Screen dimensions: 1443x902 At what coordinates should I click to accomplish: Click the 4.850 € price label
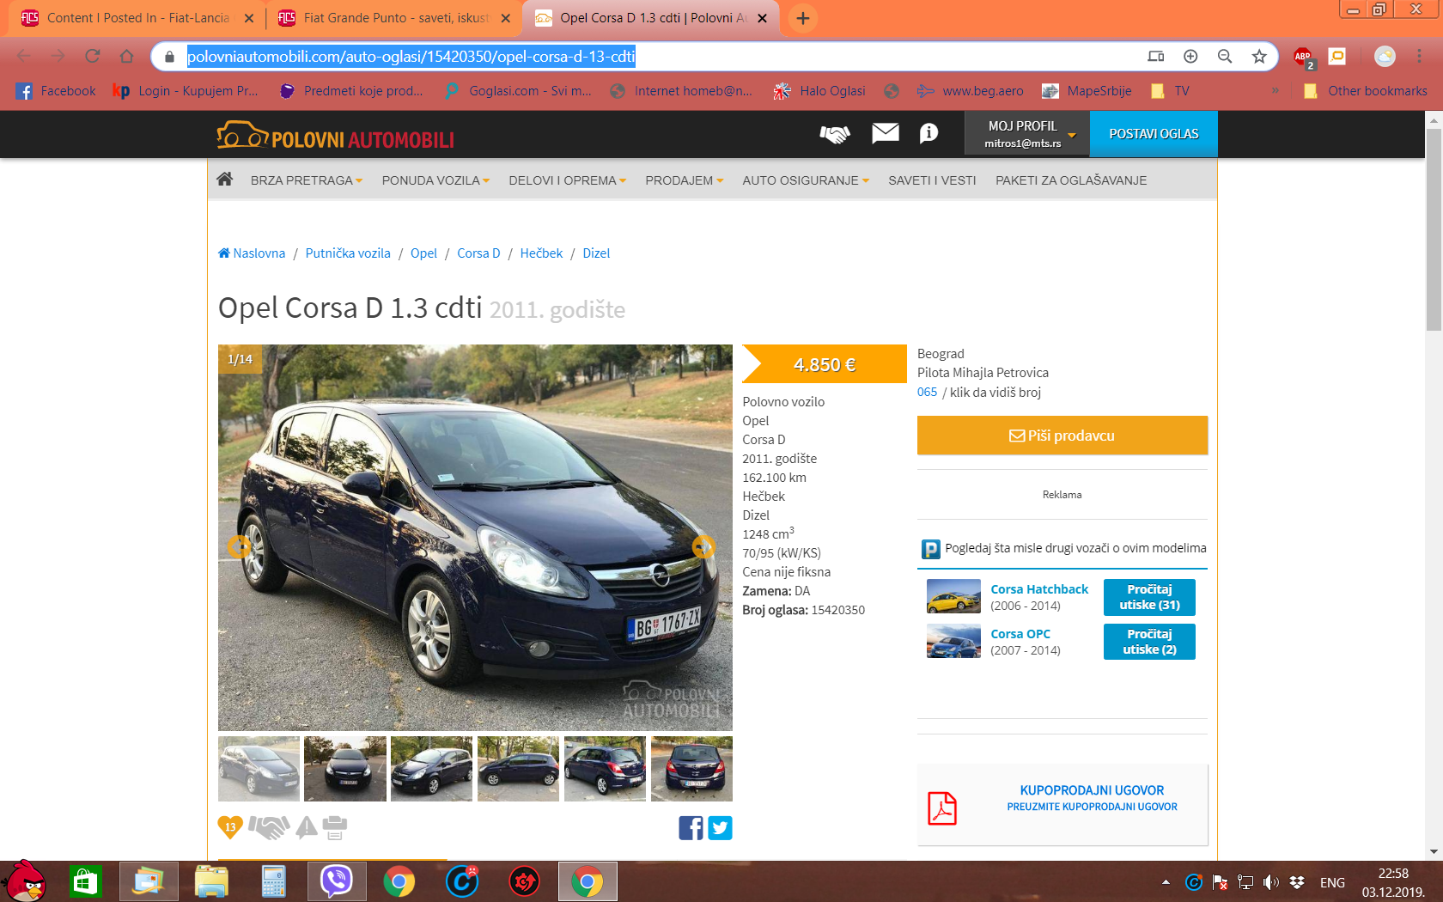click(x=825, y=364)
